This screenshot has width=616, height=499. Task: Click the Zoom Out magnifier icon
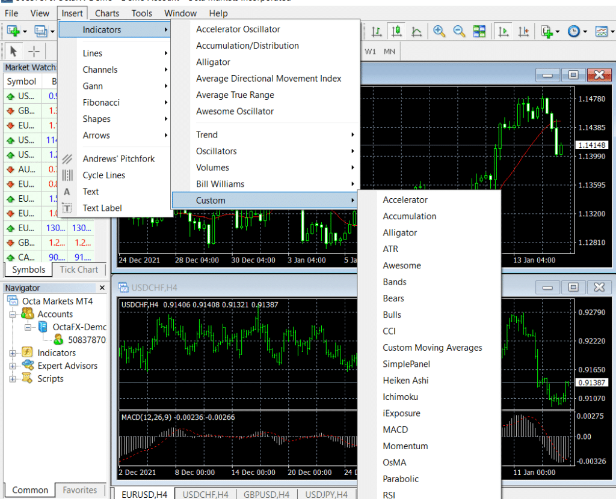coord(459,31)
